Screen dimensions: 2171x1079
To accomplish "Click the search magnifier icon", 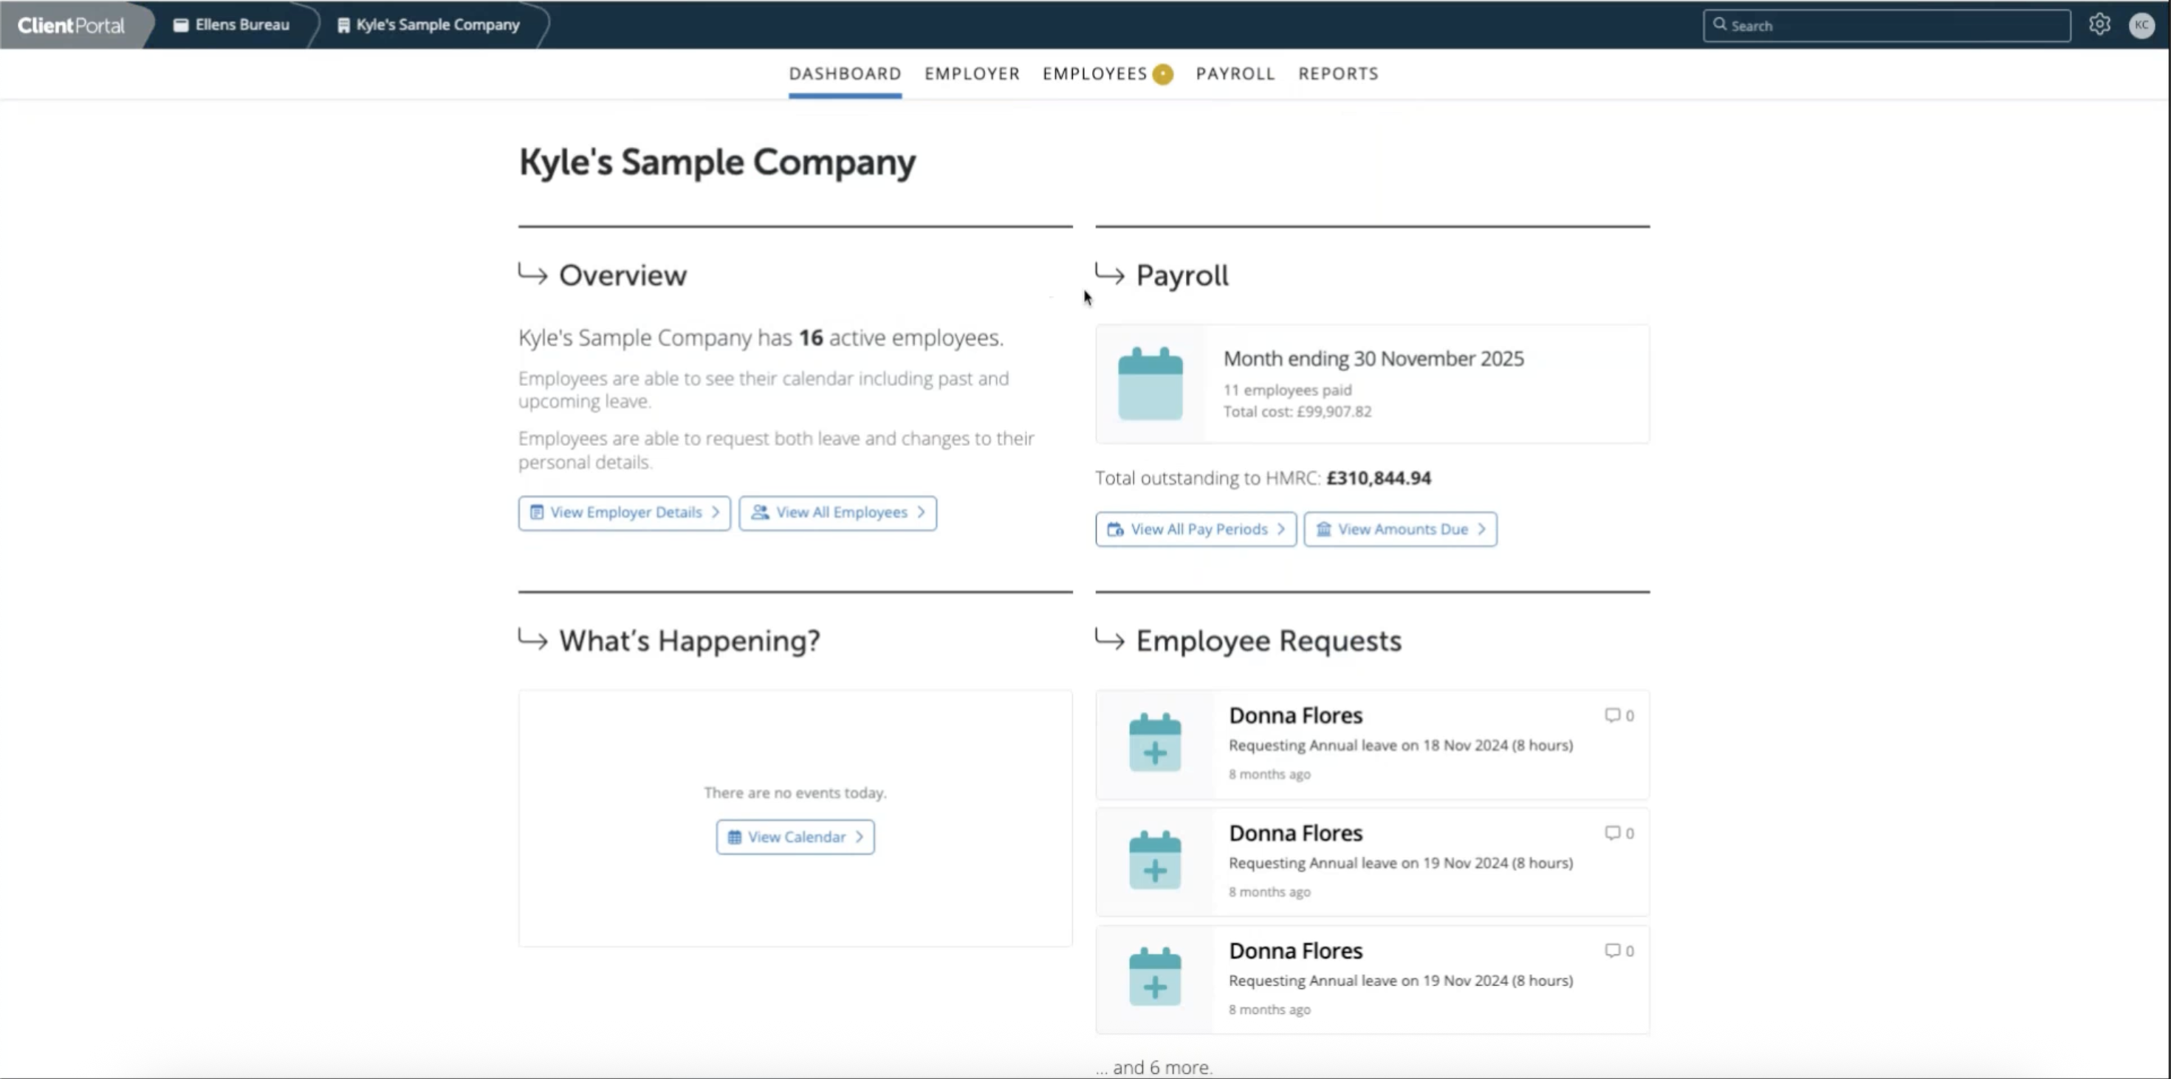I will click(1721, 25).
